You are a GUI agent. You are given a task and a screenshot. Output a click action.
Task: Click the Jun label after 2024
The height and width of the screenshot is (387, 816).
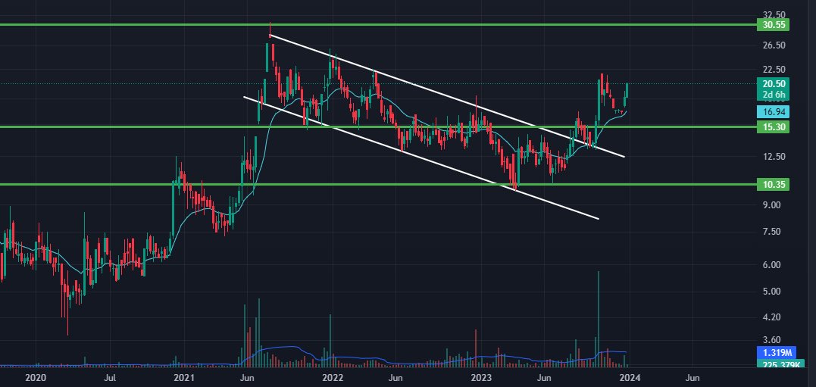click(693, 376)
